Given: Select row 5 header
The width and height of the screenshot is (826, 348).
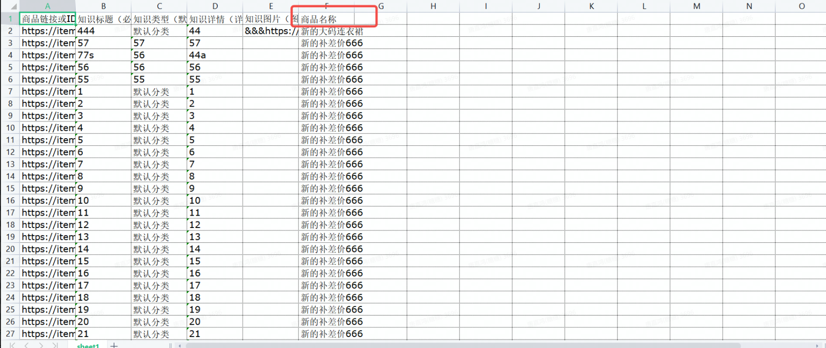Looking at the screenshot, I should point(10,67).
